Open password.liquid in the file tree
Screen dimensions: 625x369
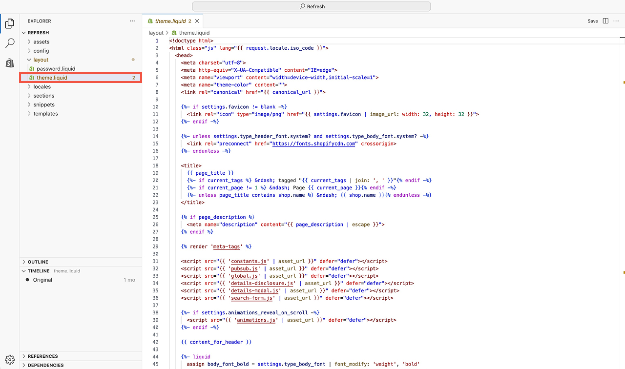click(81, 69)
